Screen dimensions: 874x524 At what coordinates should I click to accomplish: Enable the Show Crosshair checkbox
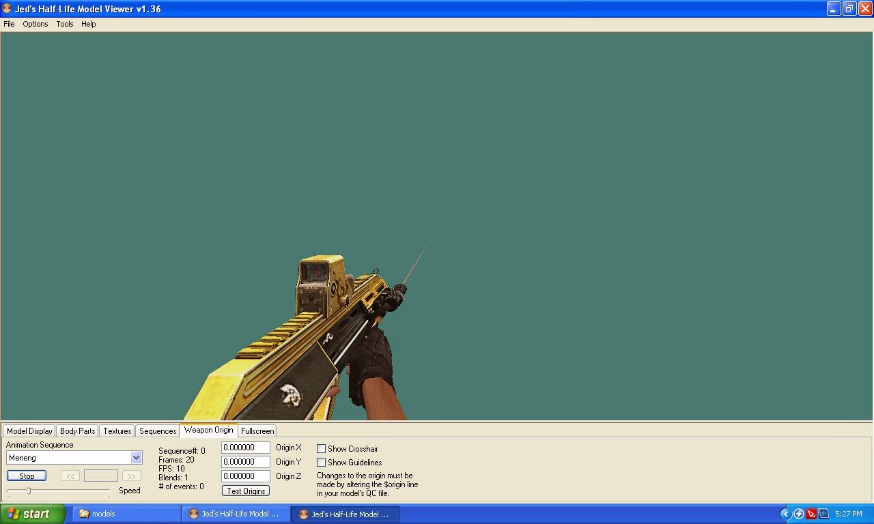[x=321, y=449]
